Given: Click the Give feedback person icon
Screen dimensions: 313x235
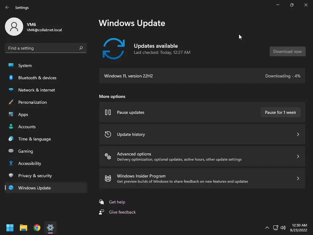Looking at the screenshot, I should pyautogui.click(x=101, y=212).
